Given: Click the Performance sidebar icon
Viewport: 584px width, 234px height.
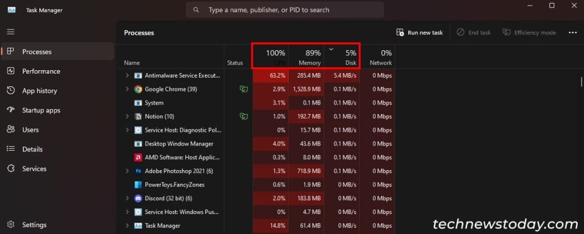Looking at the screenshot, I should click(x=11, y=71).
